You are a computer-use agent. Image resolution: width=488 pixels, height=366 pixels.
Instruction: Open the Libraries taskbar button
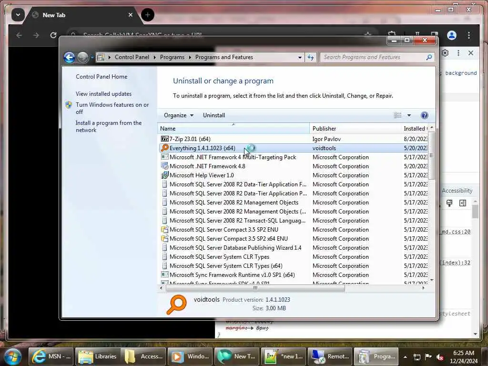[98, 356]
